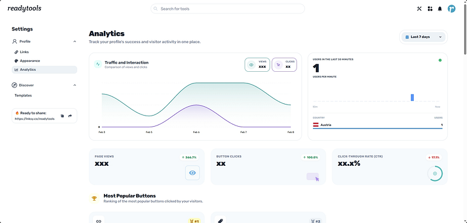This screenshot has height=223, width=467.
Task: Copy the lnksy.co profile link
Action: tap(62, 116)
